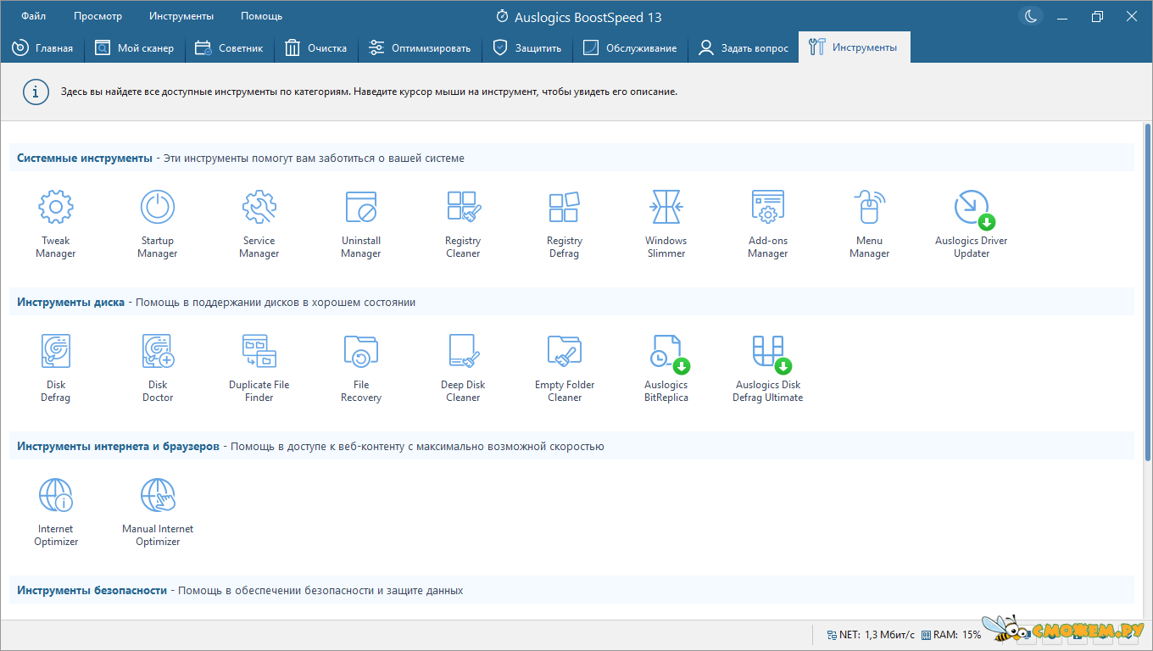Open Empty Folder Cleaner
The width and height of the screenshot is (1153, 651).
coord(565,368)
